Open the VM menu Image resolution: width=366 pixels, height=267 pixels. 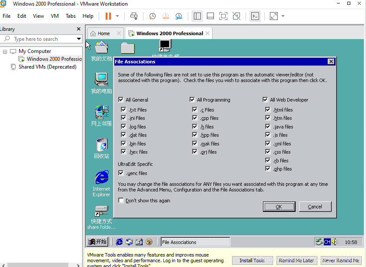point(55,16)
